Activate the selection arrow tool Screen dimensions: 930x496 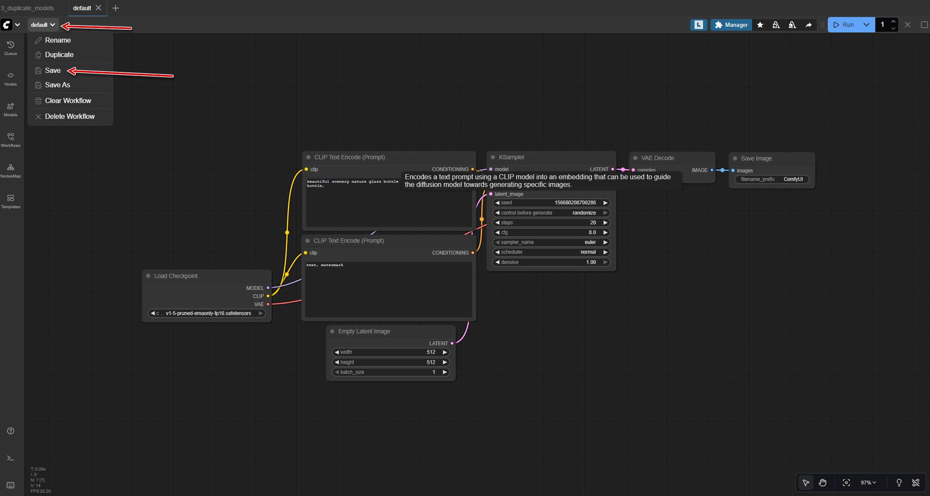pos(806,482)
